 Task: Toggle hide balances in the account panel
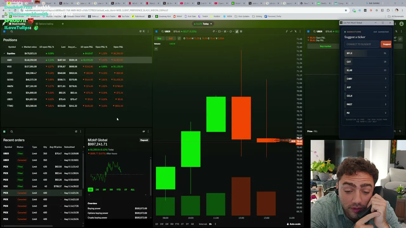[x=143, y=131]
